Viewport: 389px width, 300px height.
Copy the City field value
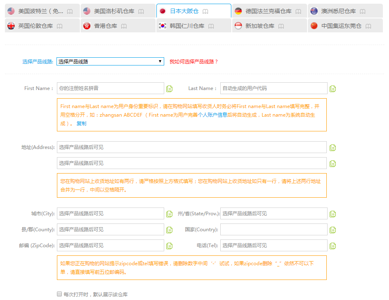(x=169, y=214)
